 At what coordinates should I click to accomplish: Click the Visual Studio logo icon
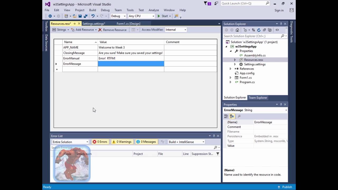pyautogui.click(x=48, y=4)
